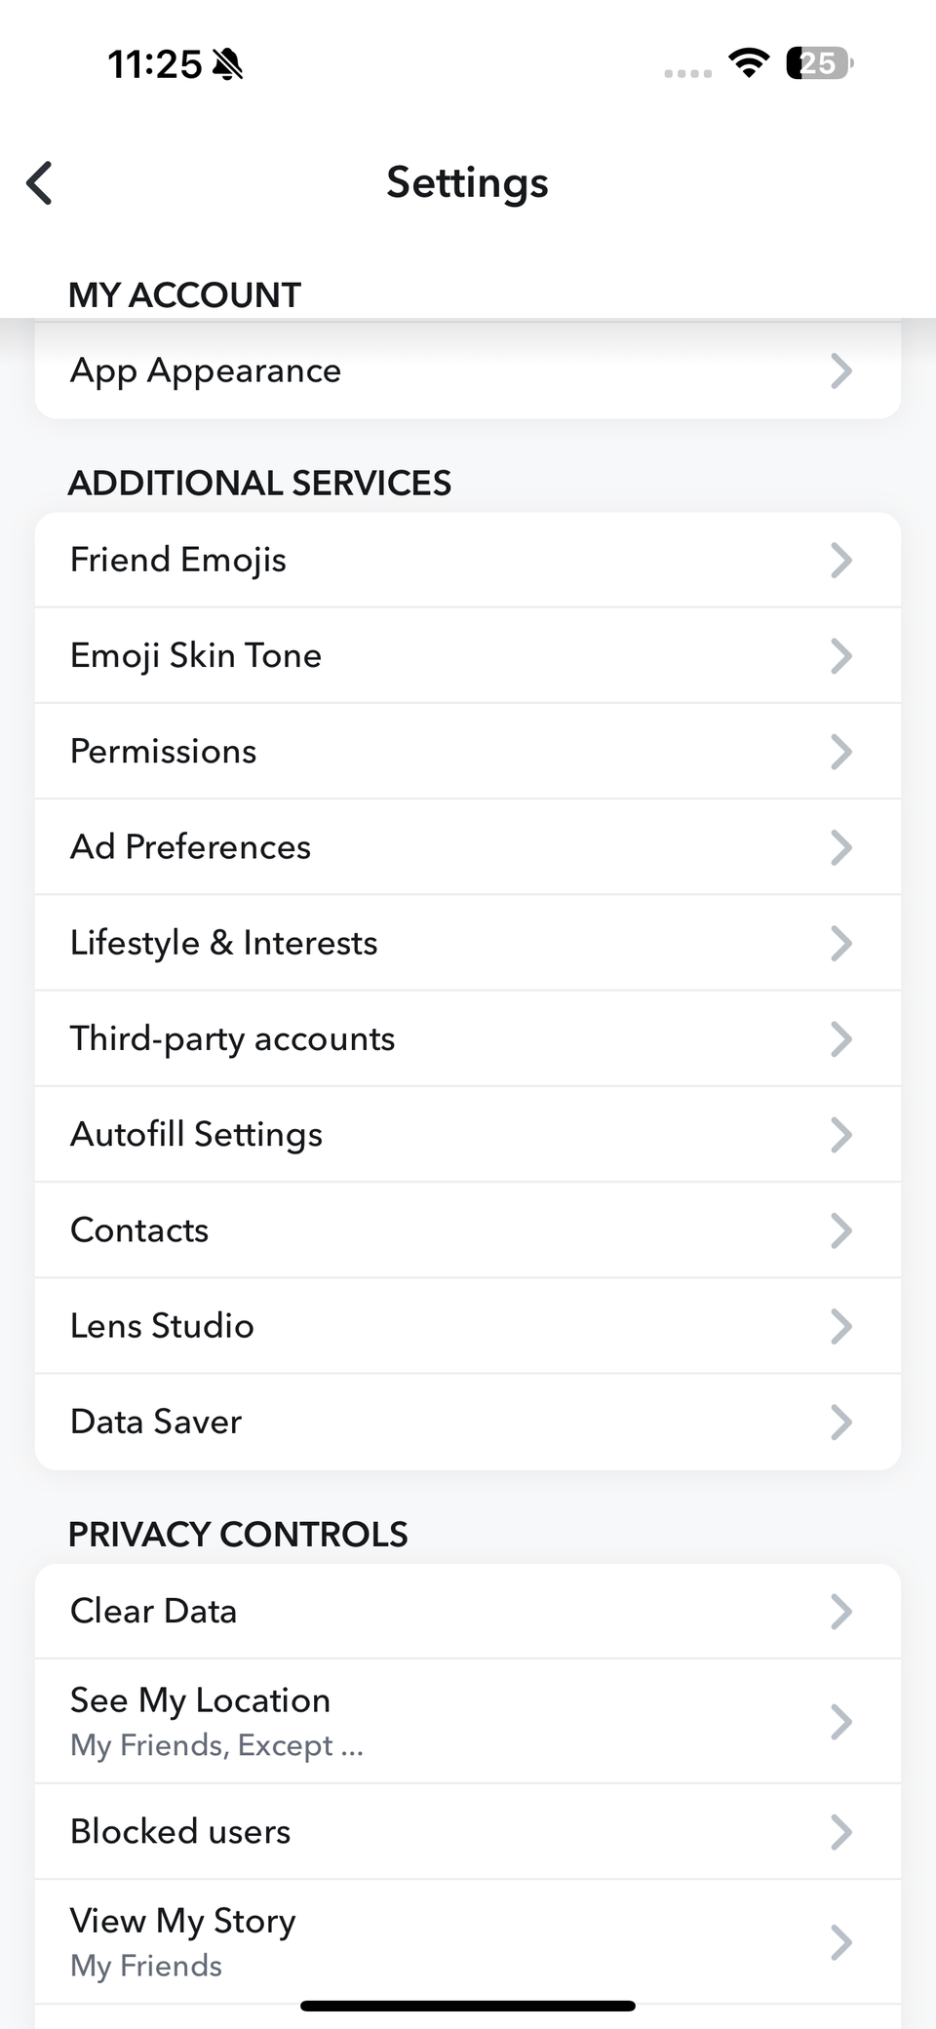936x2029 pixels.
Task: Tap chevron on Data Saver row
Action: 840,1422
